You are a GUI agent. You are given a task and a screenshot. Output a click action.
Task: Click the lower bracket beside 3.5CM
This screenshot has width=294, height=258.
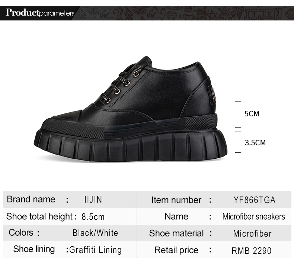tap(239, 142)
